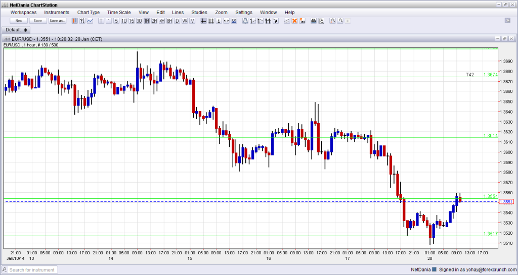Click the zoom in magnifier icon
Screen dimensions: 518x275
pos(332,21)
